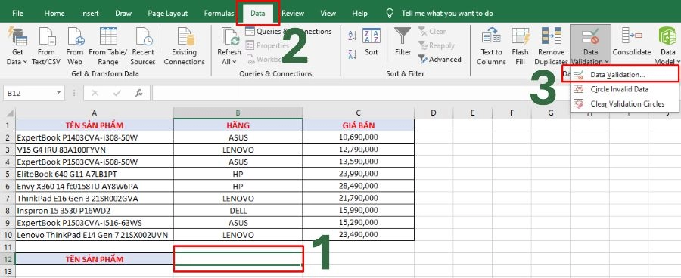Switch to the View tab

pyautogui.click(x=328, y=14)
